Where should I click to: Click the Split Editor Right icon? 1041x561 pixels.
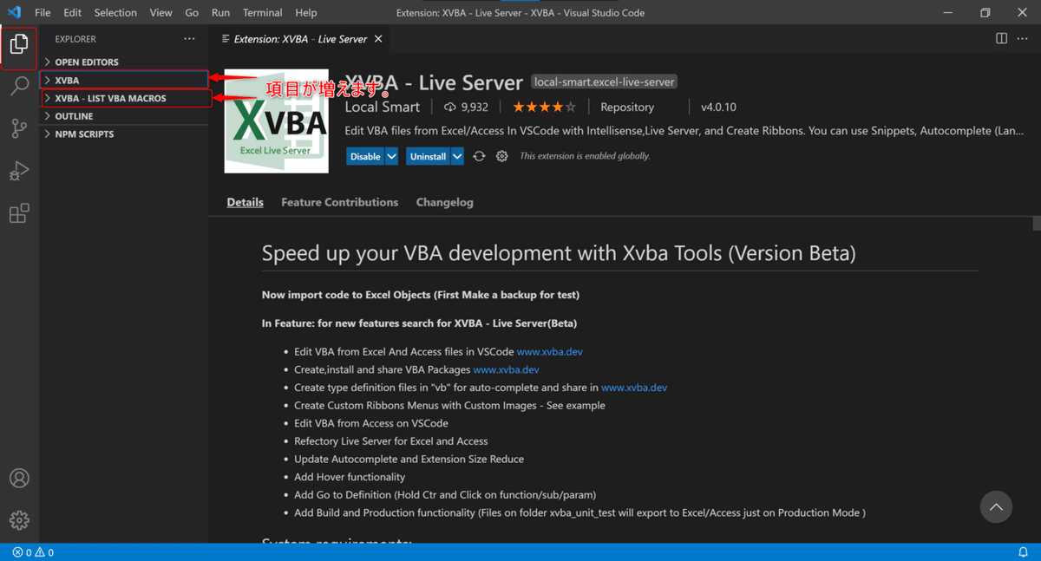click(1001, 39)
